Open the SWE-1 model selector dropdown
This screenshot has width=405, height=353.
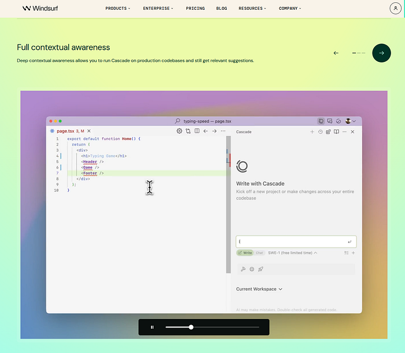tap(292, 253)
